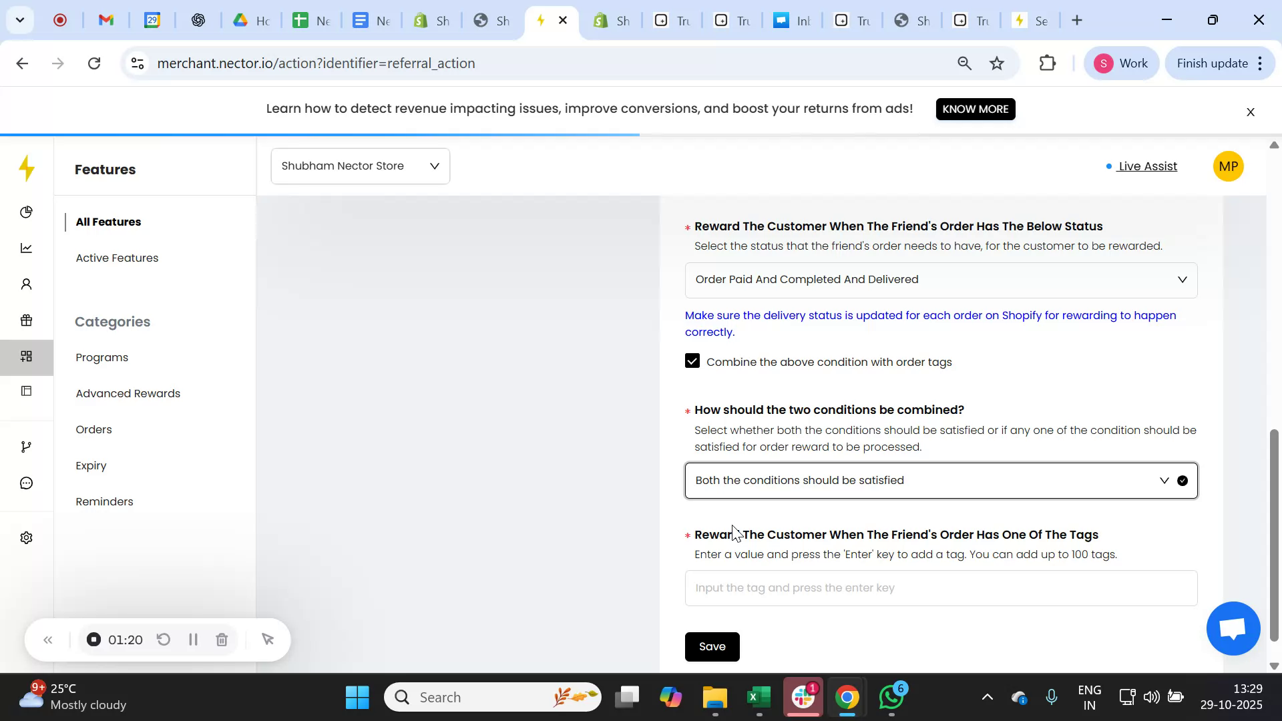
Task: Click the Nector lightning logo
Action: pos(27,169)
